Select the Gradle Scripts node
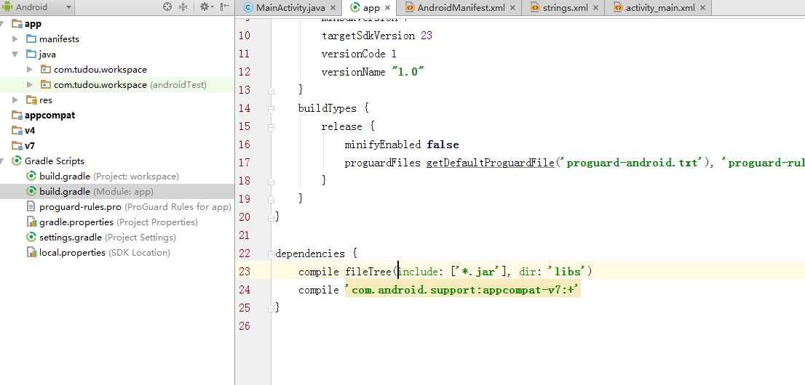 click(x=55, y=161)
